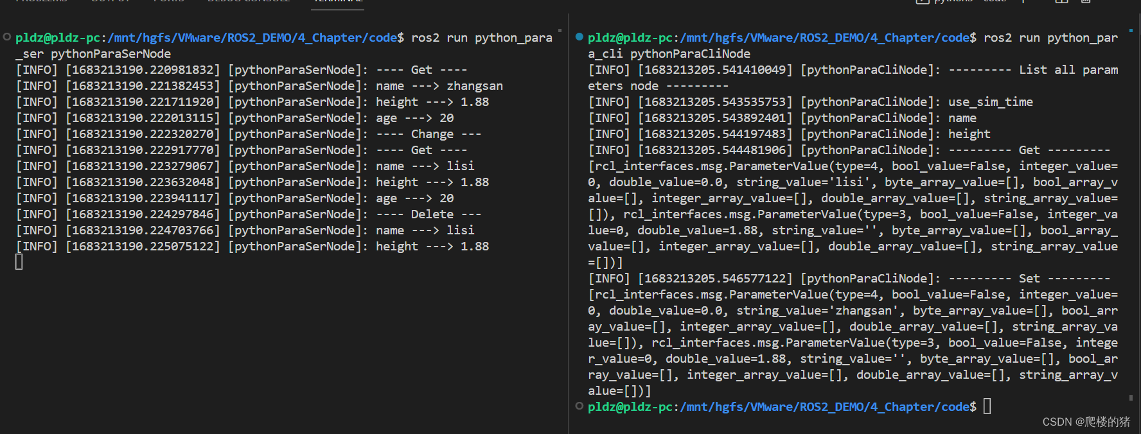Click the left terminal path /mnt/hgfs/VMware/ROS2_DEMO/4_Chapter/code

(x=252, y=38)
